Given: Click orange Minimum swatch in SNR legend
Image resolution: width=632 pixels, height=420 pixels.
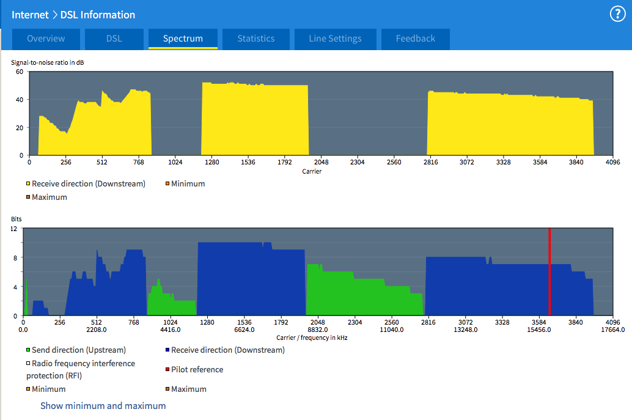Looking at the screenshot, I should click(167, 184).
